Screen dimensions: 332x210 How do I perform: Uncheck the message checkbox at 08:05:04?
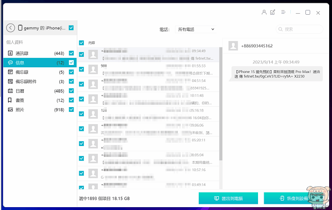pos(82,158)
